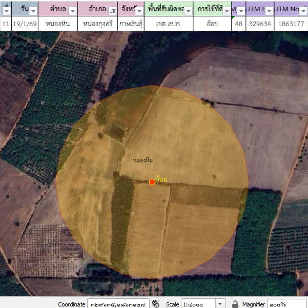Click the Coordinate input field
Screen dimensions: 308x308
pyautogui.click(x=118, y=304)
